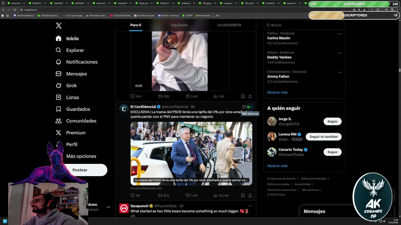Open El Confidencial article image card
Viewport: 401px width, 225px height.
click(191, 153)
